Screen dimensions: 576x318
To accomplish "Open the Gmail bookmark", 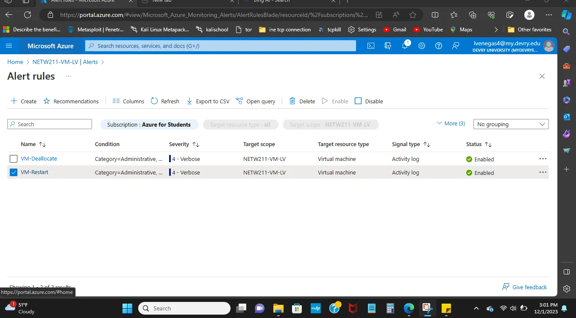I will [x=395, y=30].
